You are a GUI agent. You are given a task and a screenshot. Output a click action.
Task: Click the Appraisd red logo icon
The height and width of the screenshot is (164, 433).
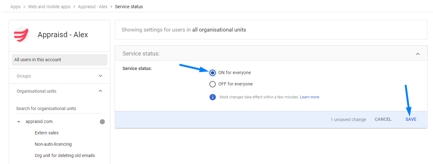click(x=21, y=34)
